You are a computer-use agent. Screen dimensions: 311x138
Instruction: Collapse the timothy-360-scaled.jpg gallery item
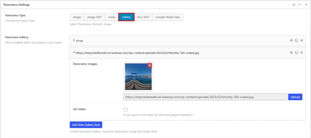(74, 53)
